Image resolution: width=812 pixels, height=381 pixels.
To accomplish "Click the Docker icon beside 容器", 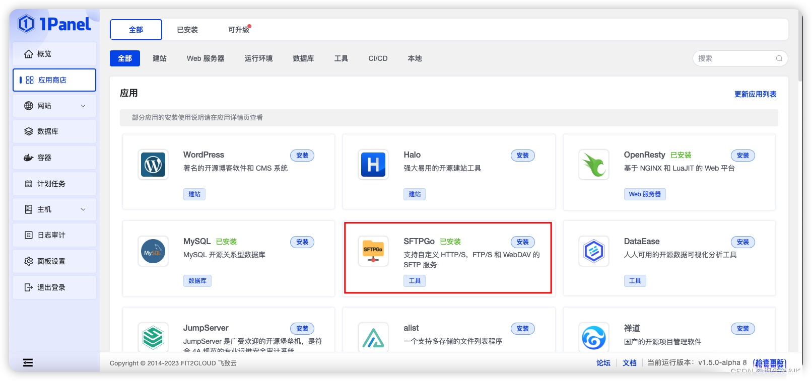I will point(29,158).
